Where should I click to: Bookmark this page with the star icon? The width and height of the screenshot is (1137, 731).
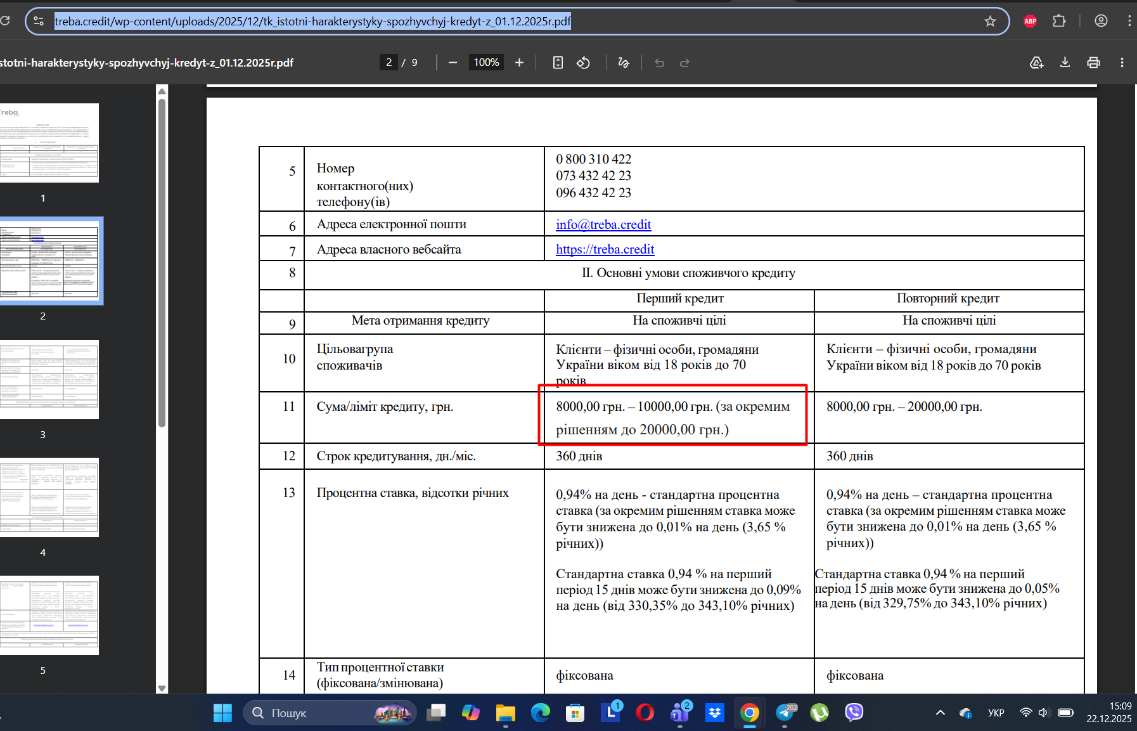[x=990, y=21]
